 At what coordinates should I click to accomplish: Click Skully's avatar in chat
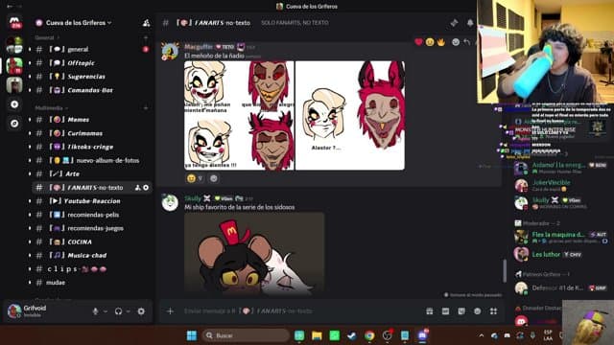pos(170,202)
